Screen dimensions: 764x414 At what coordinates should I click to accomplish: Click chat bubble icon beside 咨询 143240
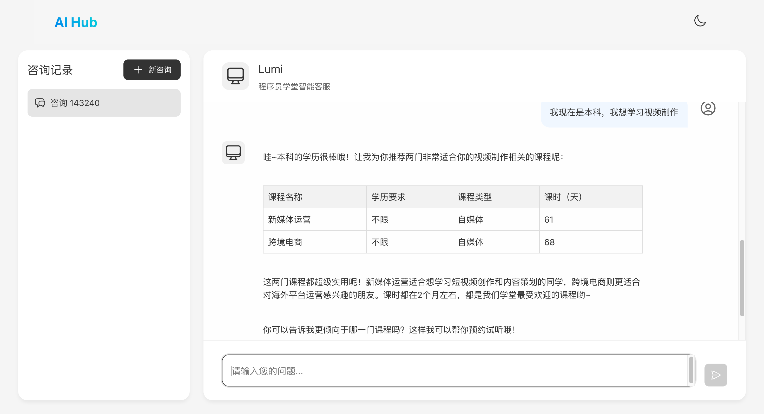40,103
